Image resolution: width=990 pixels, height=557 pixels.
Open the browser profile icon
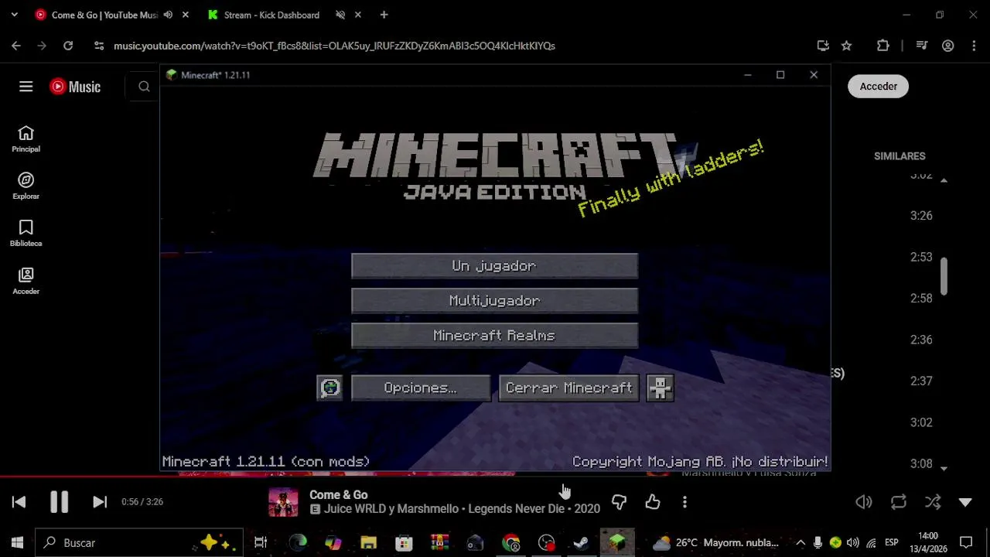(x=948, y=46)
